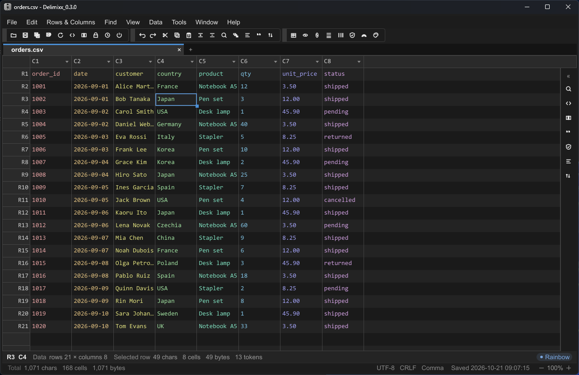Open the C3 column dropdown arrow
579x375 pixels.
(150, 61)
